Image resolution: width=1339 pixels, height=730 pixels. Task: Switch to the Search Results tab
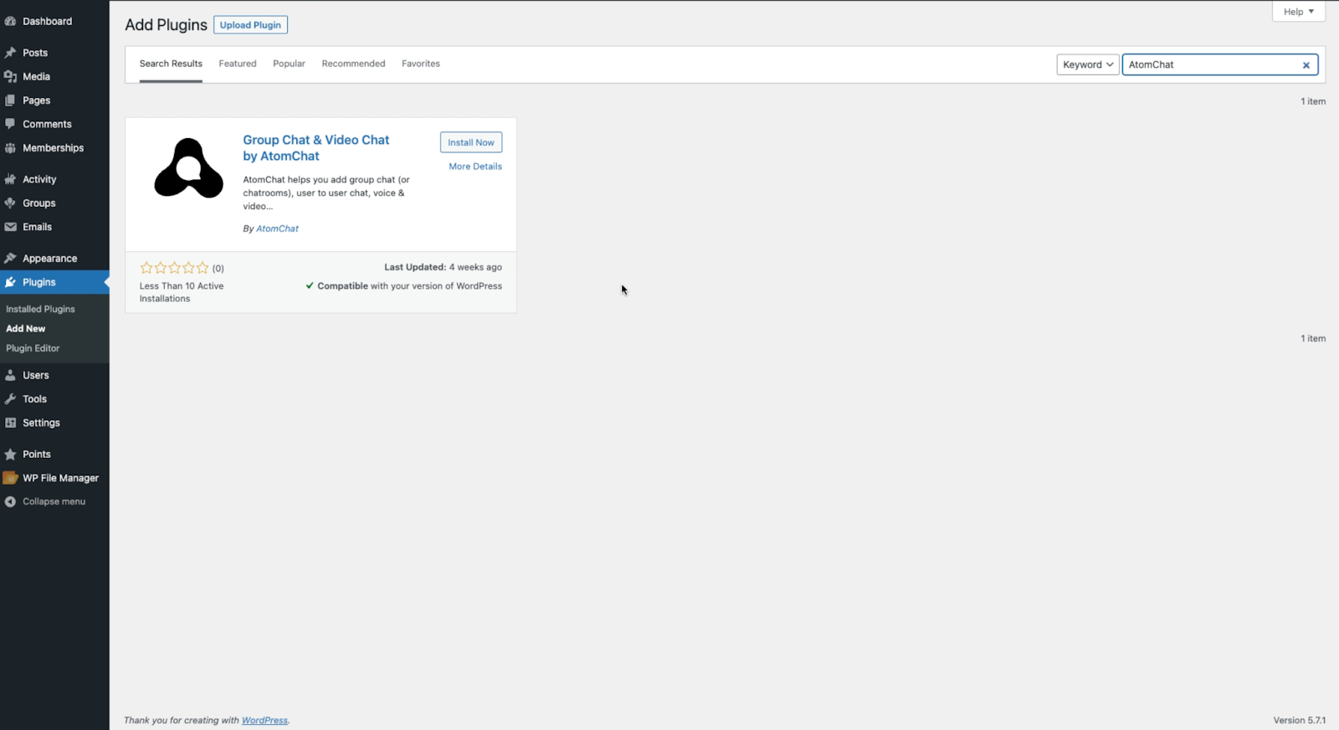tap(171, 64)
